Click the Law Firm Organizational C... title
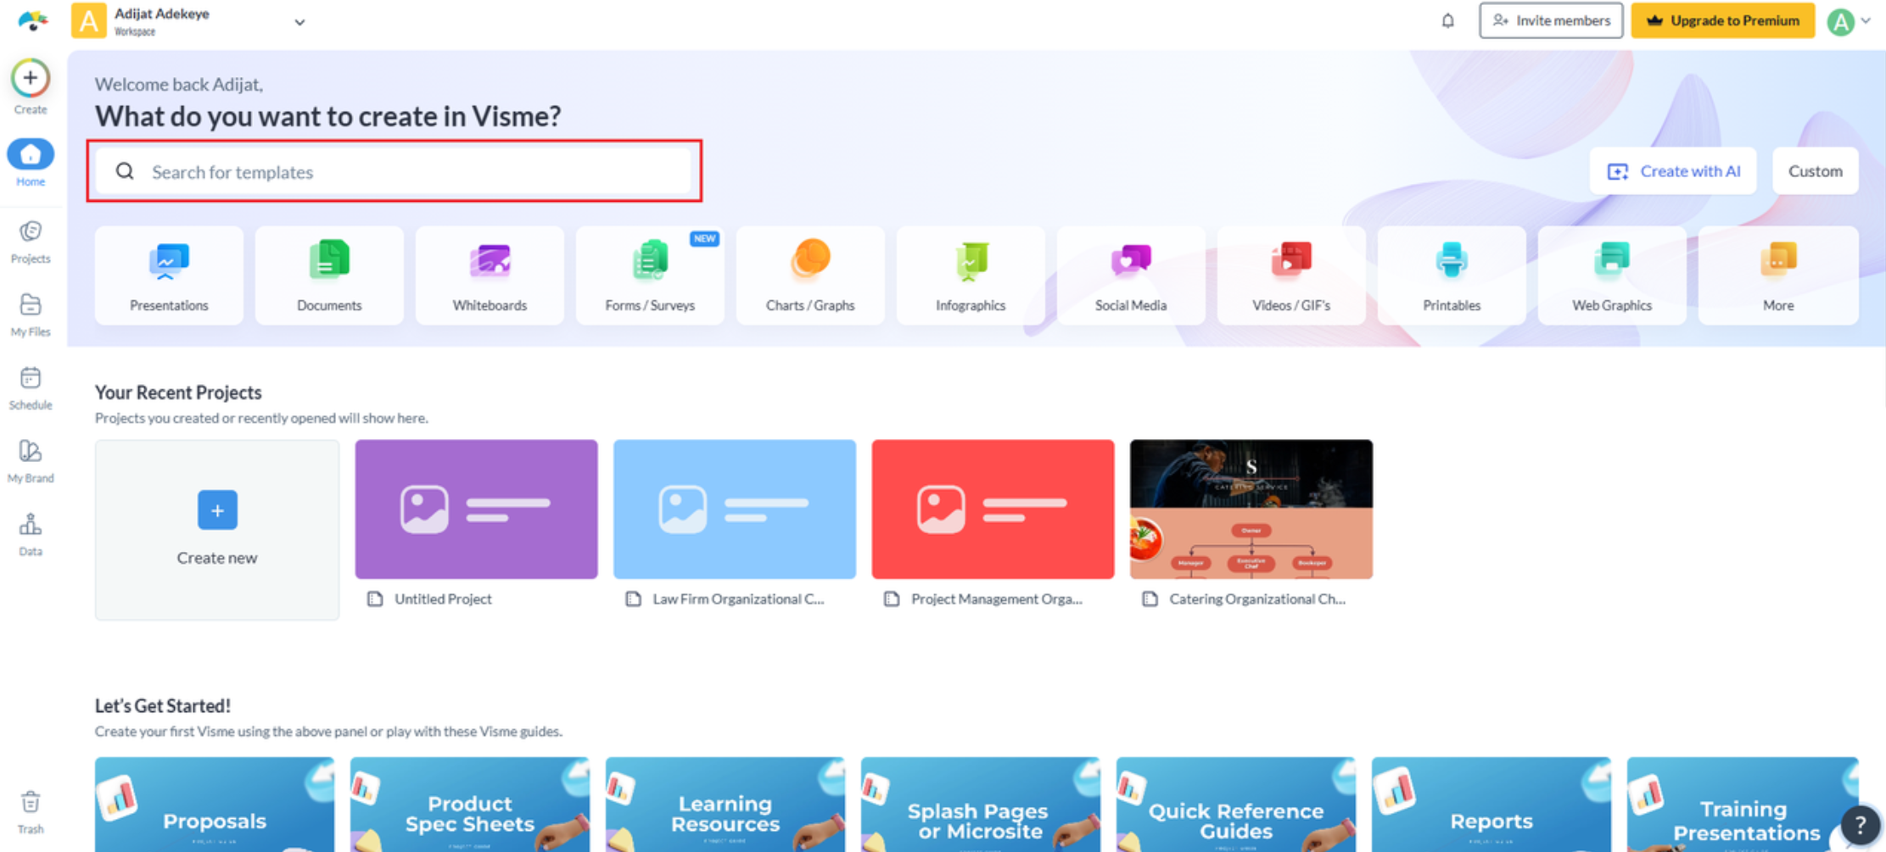 pos(738,599)
